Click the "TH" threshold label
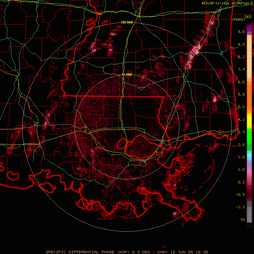The width and height of the screenshot is (254, 254). (x=242, y=220)
